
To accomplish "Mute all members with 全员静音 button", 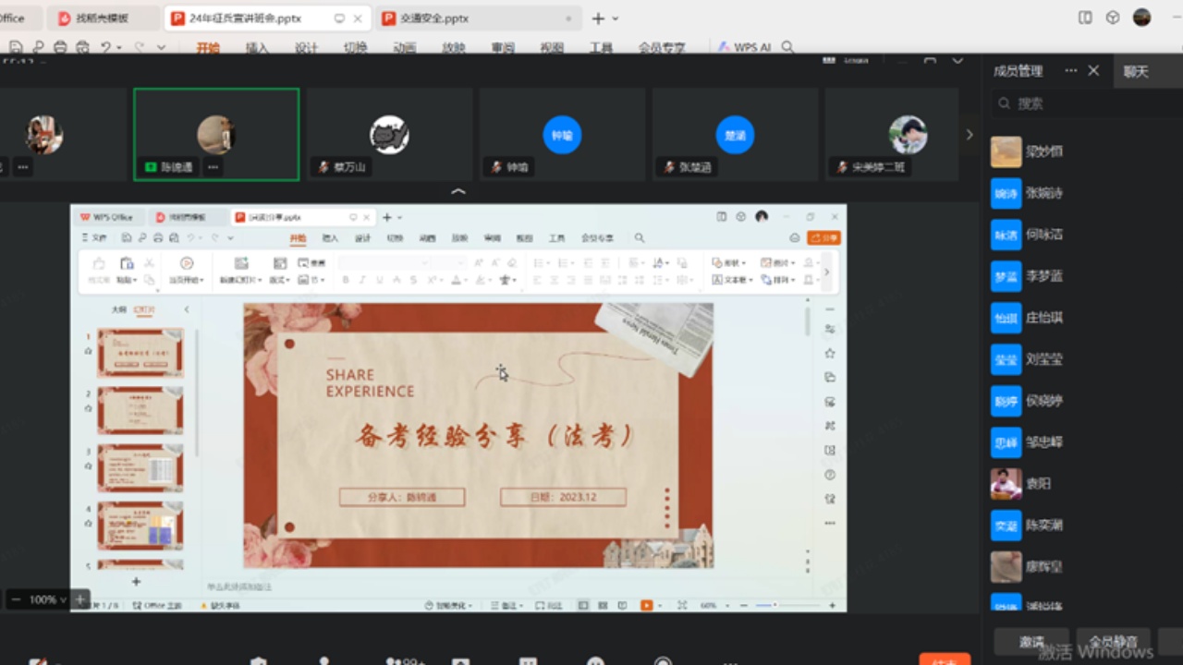I will [x=1112, y=640].
